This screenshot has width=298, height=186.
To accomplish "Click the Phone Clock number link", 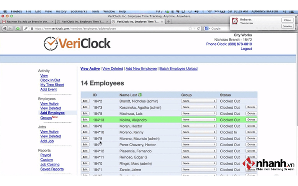I will (229, 44).
